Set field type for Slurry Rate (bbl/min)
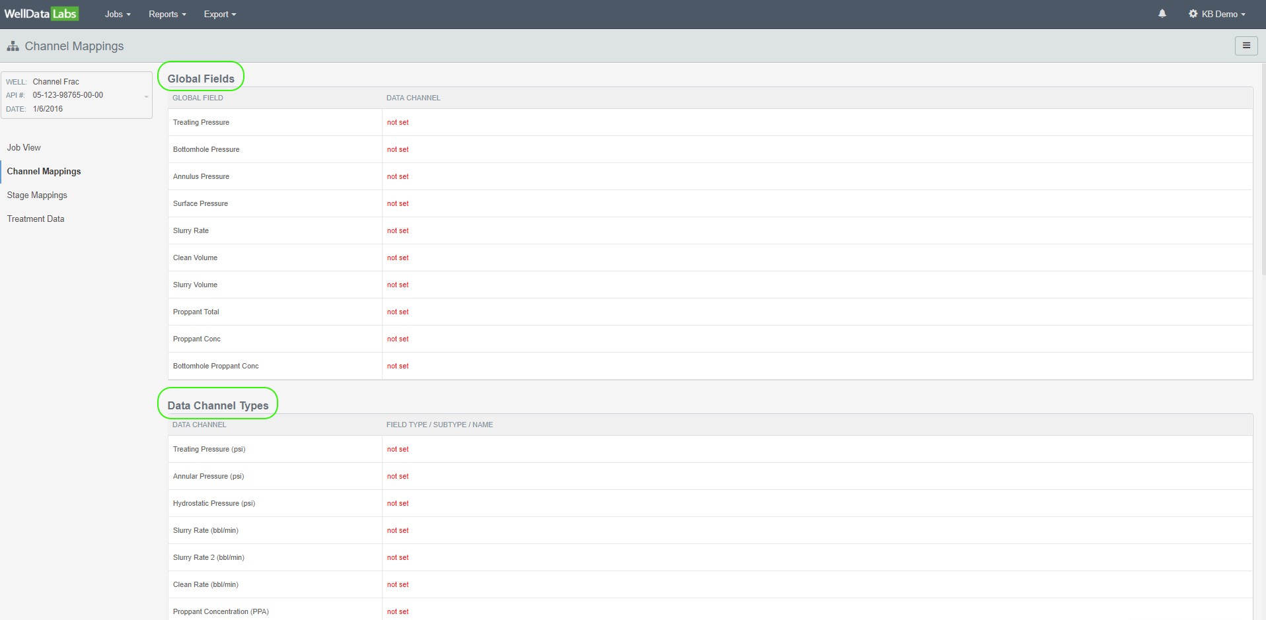The image size is (1266, 620). (x=398, y=530)
